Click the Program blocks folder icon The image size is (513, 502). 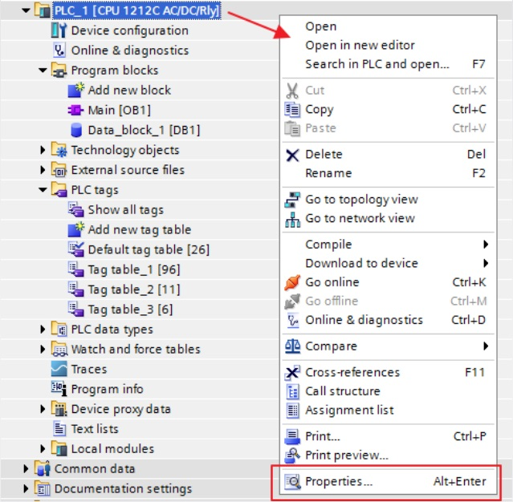click(x=59, y=70)
